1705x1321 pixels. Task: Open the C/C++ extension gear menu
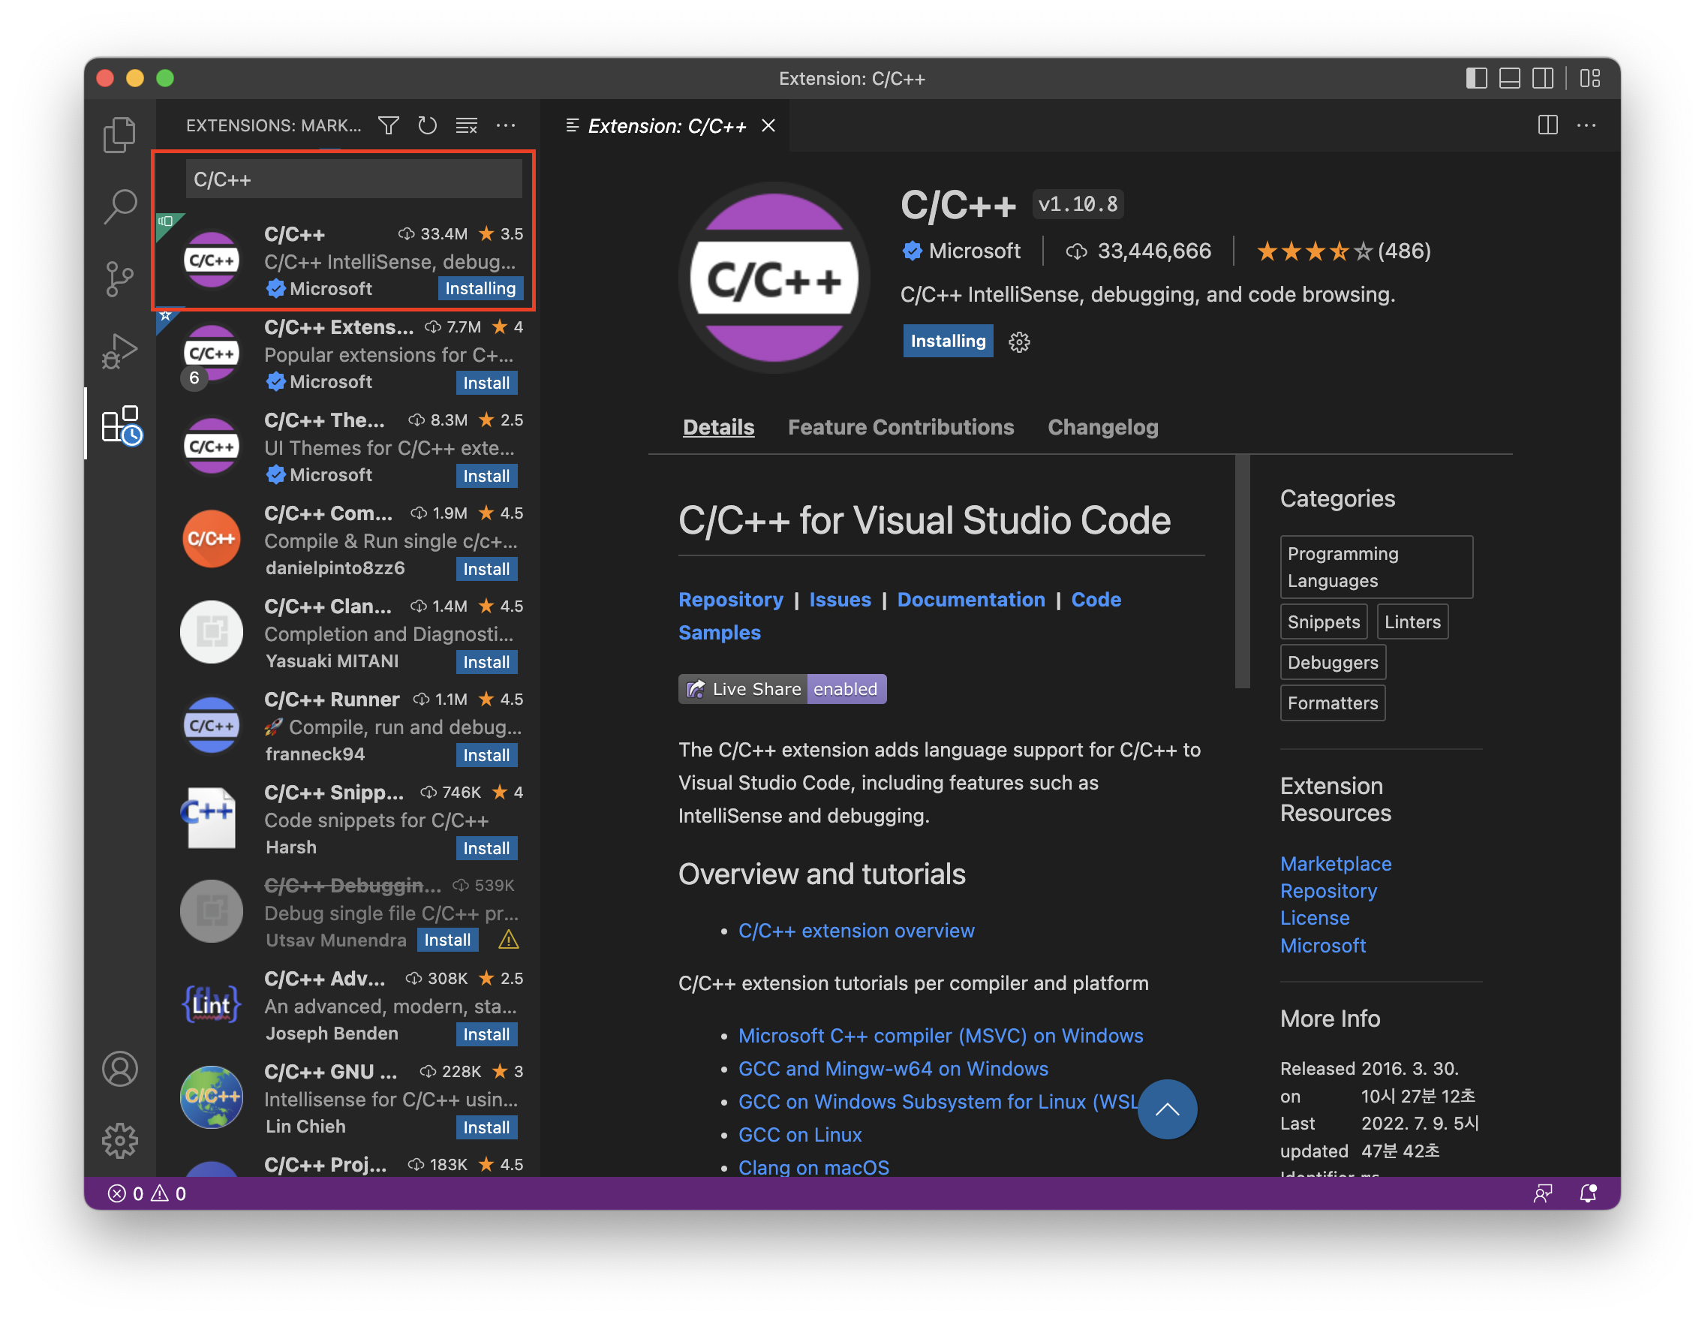(x=1019, y=342)
